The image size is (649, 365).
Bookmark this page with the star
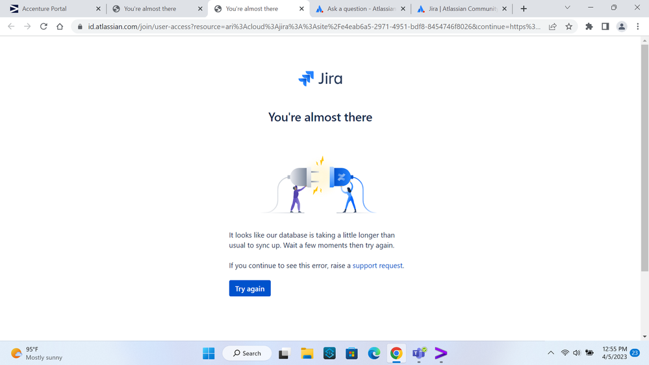coord(568,27)
